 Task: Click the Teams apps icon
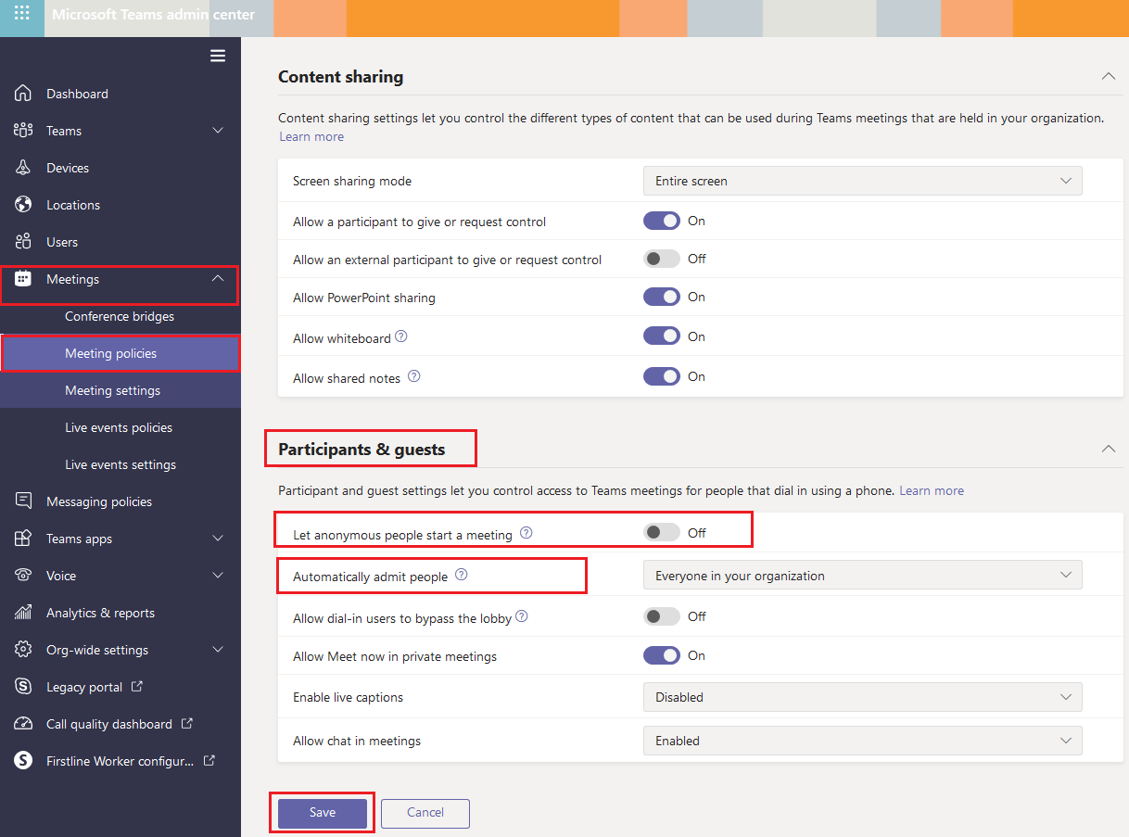[23, 539]
